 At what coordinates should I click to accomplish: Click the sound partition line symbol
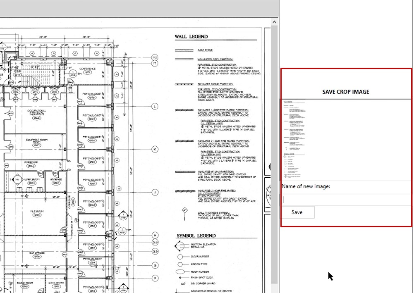(184, 84)
